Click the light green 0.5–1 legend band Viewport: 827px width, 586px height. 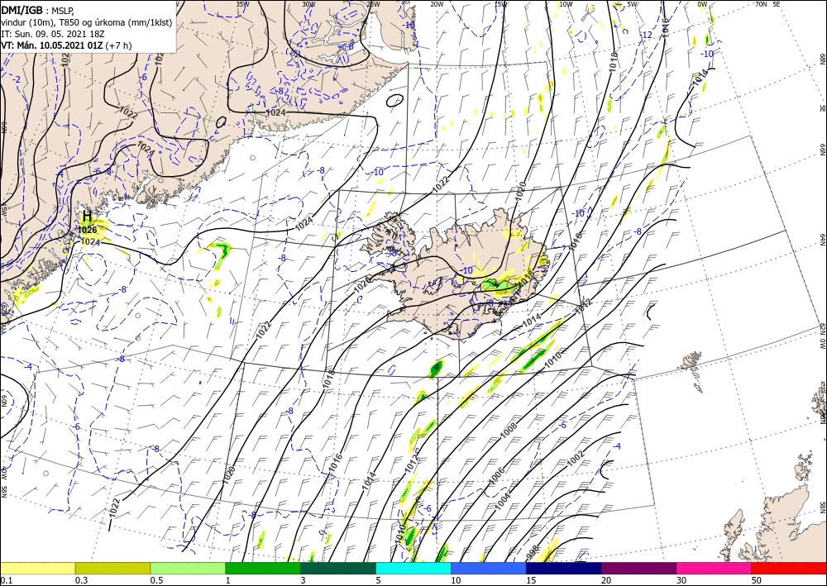(x=188, y=568)
